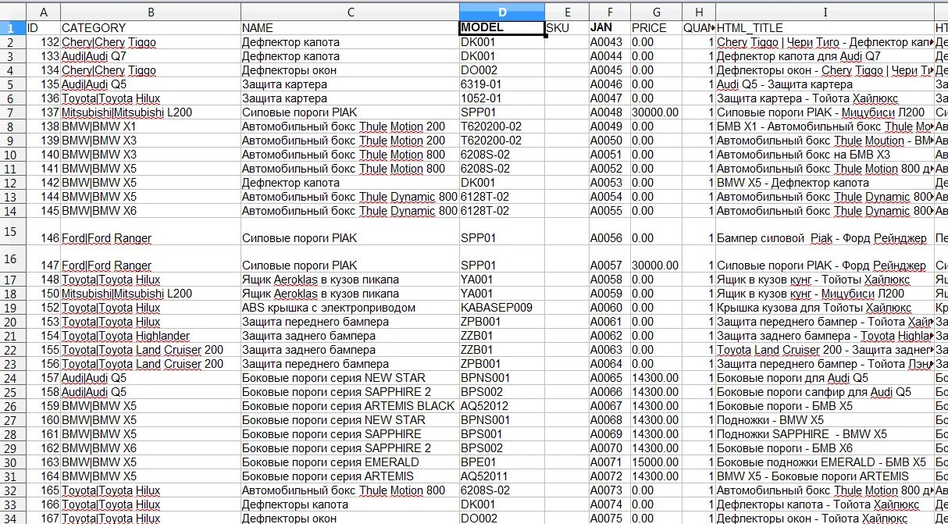The image size is (948, 524).
Task: Select column F header
Action: 609,12
